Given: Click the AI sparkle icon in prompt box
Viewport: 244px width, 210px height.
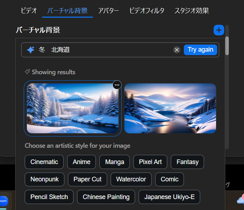Looking at the screenshot, I should coord(31,50).
